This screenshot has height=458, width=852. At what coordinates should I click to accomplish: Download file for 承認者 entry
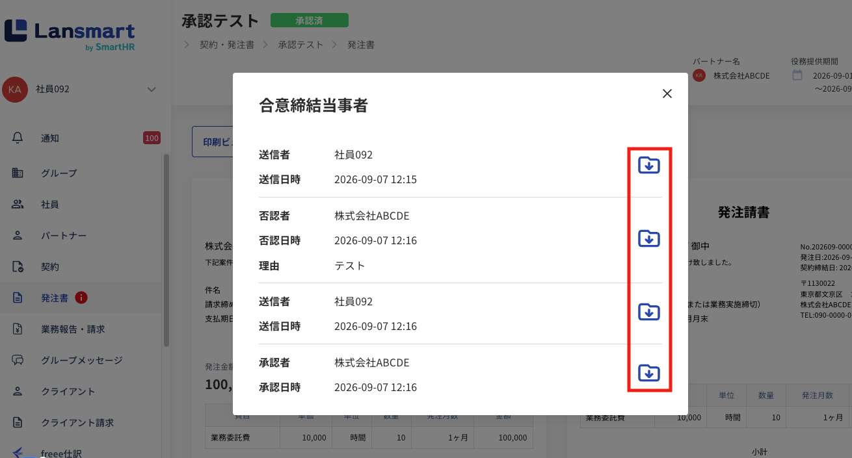coord(648,373)
